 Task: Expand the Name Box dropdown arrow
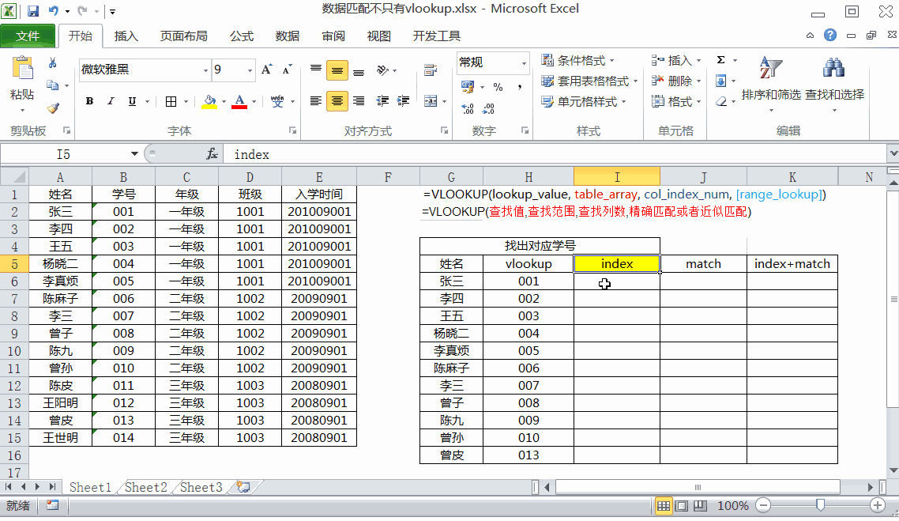pyautogui.click(x=134, y=154)
